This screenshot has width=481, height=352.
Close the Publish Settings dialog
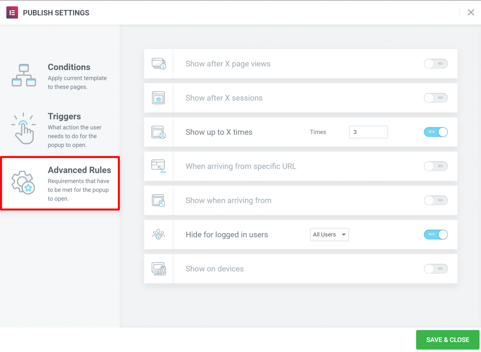click(x=471, y=13)
